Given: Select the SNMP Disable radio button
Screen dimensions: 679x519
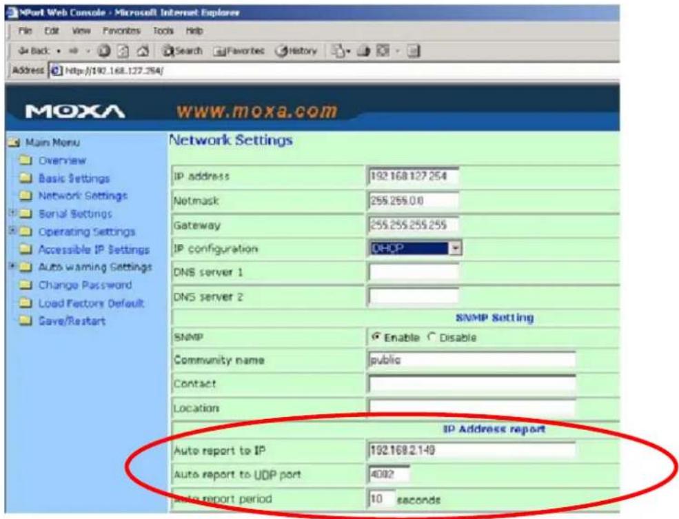Looking at the screenshot, I should tap(431, 337).
